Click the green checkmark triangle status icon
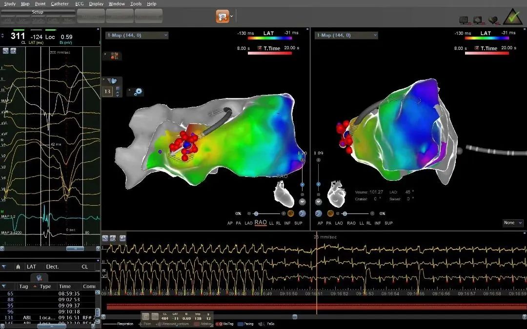The image size is (527, 329). pyautogui.click(x=513, y=17)
